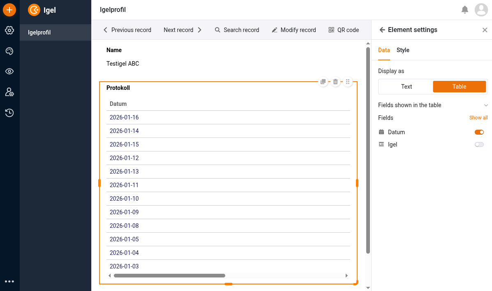
Task: Open the settings gear in sidebar
Action: pyautogui.click(x=9, y=30)
